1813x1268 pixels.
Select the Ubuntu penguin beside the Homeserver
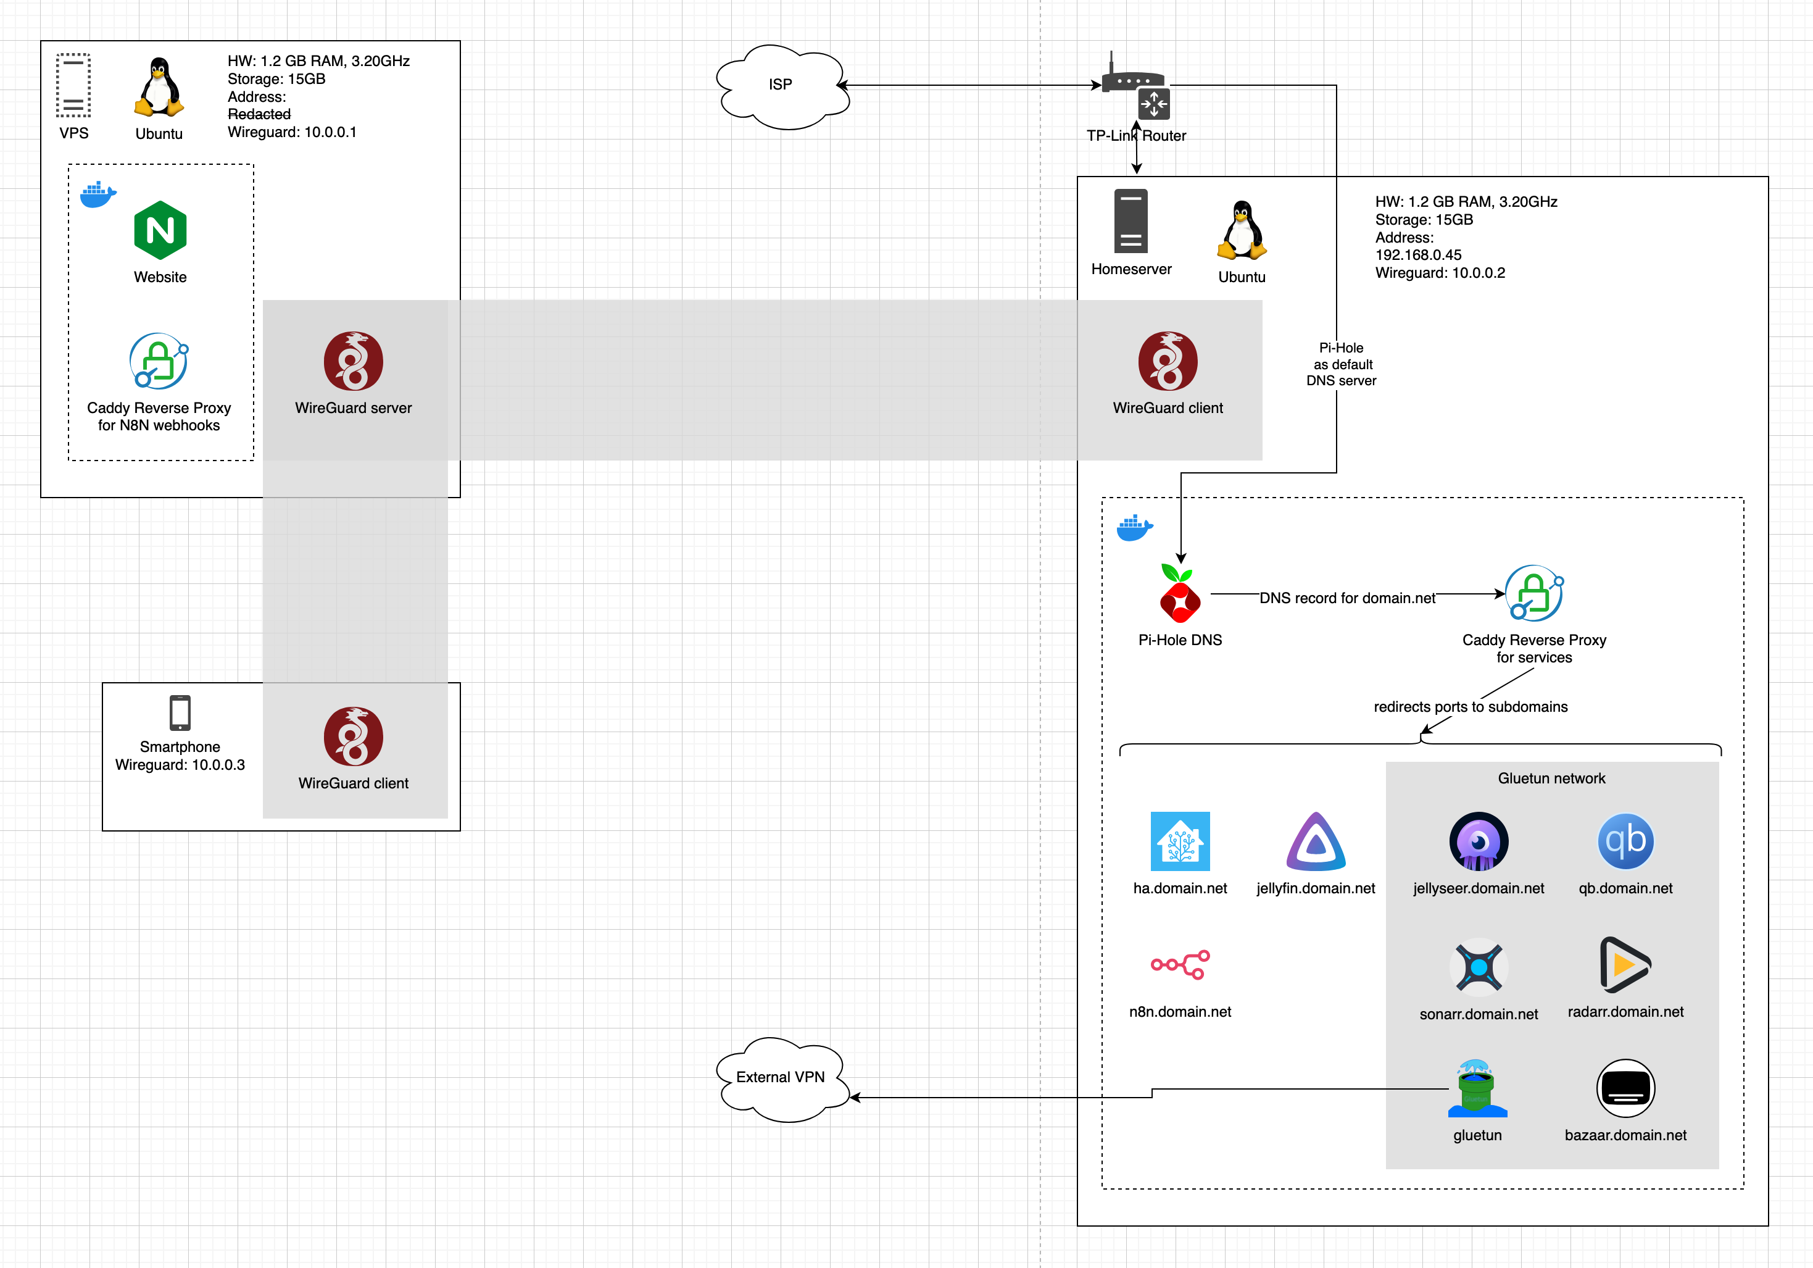pyautogui.click(x=1242, y=230)
